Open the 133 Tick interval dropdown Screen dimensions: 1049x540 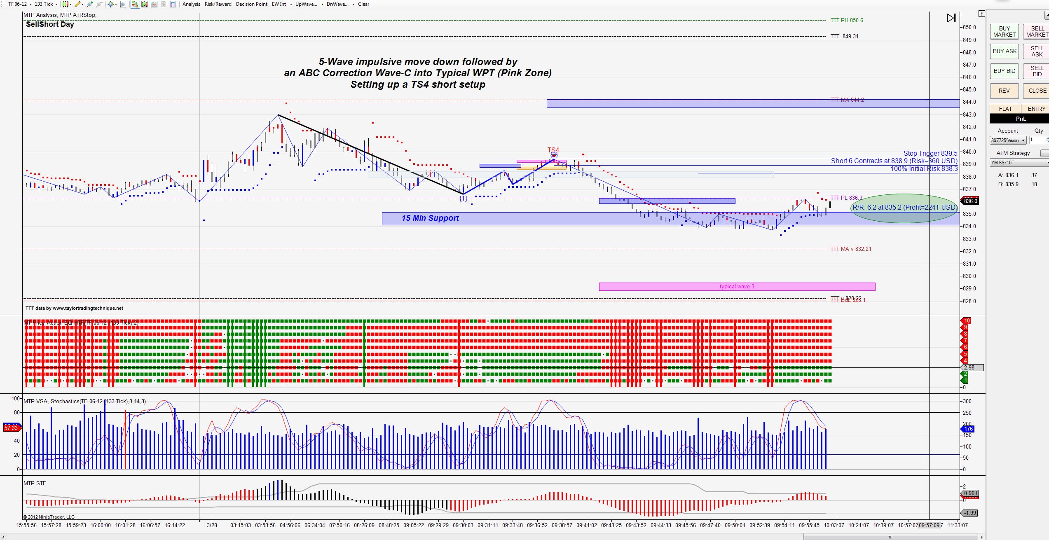[46, 4]
